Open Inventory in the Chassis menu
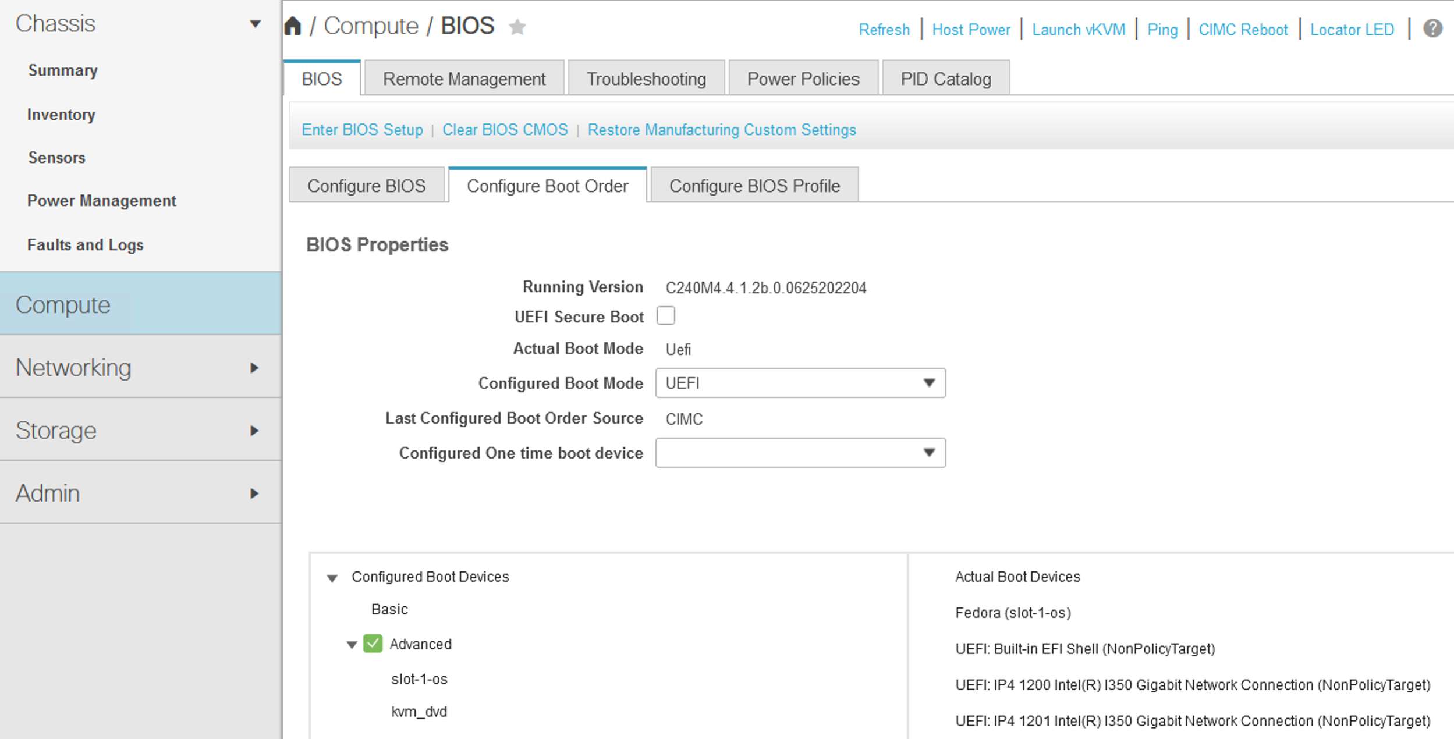This screenshot has width=1454, height=739. pyautogui.click(x=61, y=115)
